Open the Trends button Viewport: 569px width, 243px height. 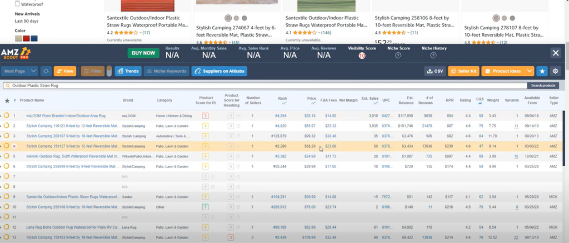click(x=128, y=72)
